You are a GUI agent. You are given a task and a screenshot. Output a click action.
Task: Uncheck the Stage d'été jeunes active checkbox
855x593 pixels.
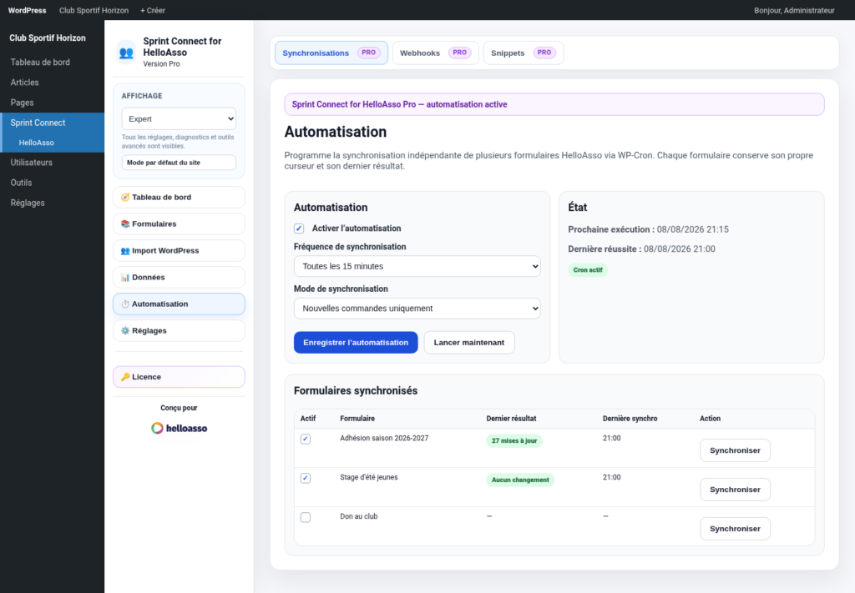pos(306,478)
